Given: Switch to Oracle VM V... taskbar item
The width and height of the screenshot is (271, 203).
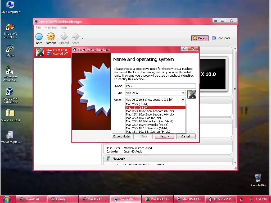Looking at the screenshot, I should (x=220, y=199).
